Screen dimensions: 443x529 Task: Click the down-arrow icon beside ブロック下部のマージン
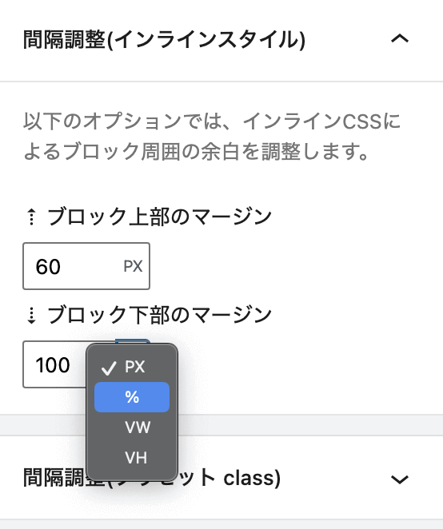[31, 316]
